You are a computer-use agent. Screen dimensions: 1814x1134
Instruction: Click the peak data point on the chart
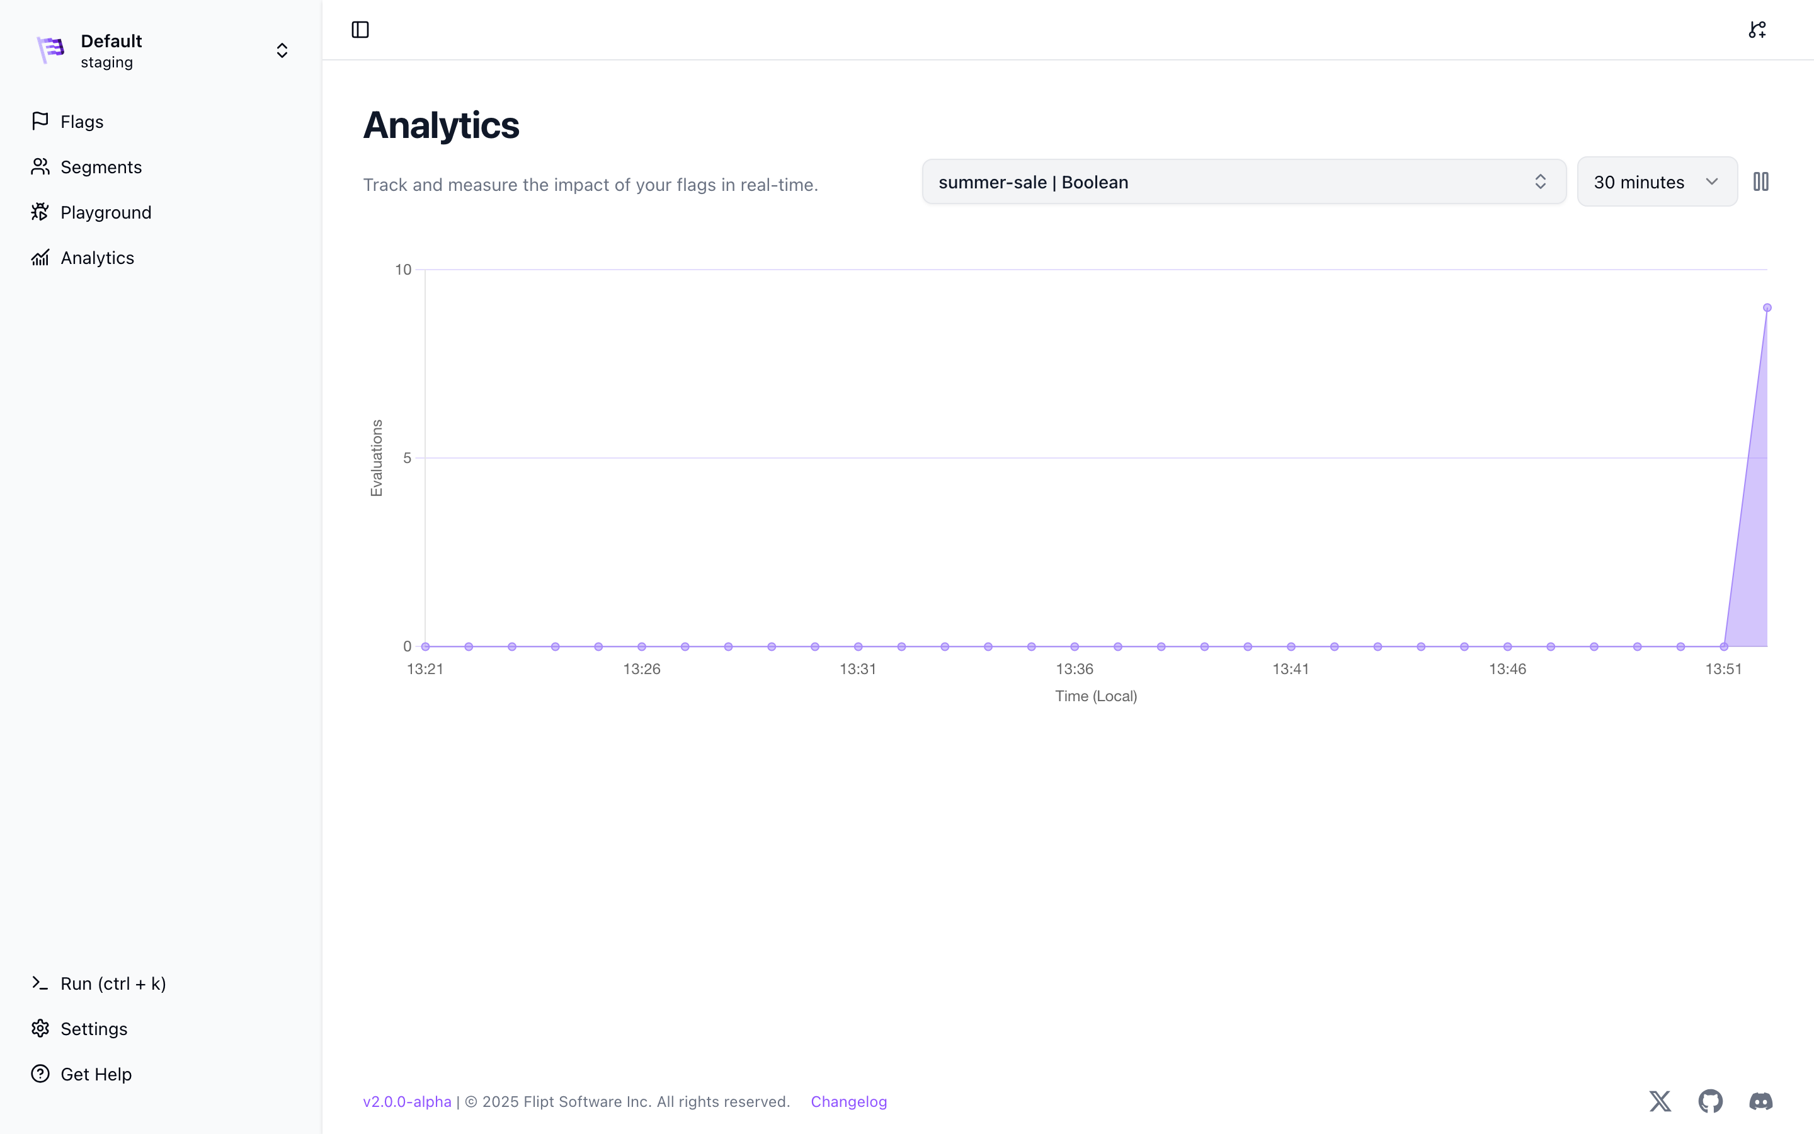(x=1767, y=307)
